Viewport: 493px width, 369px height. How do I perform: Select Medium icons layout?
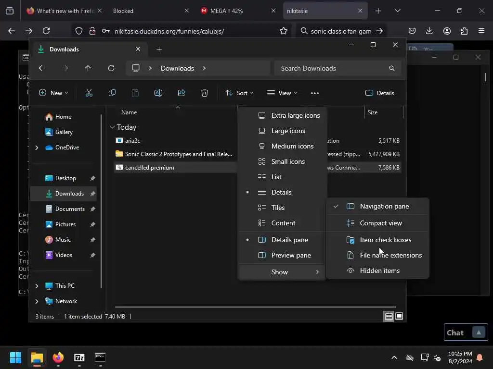click(x=282, y=146)
